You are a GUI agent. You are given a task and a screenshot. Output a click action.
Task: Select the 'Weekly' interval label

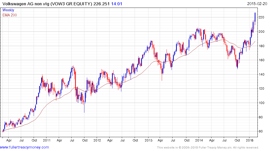pos(8,10)
